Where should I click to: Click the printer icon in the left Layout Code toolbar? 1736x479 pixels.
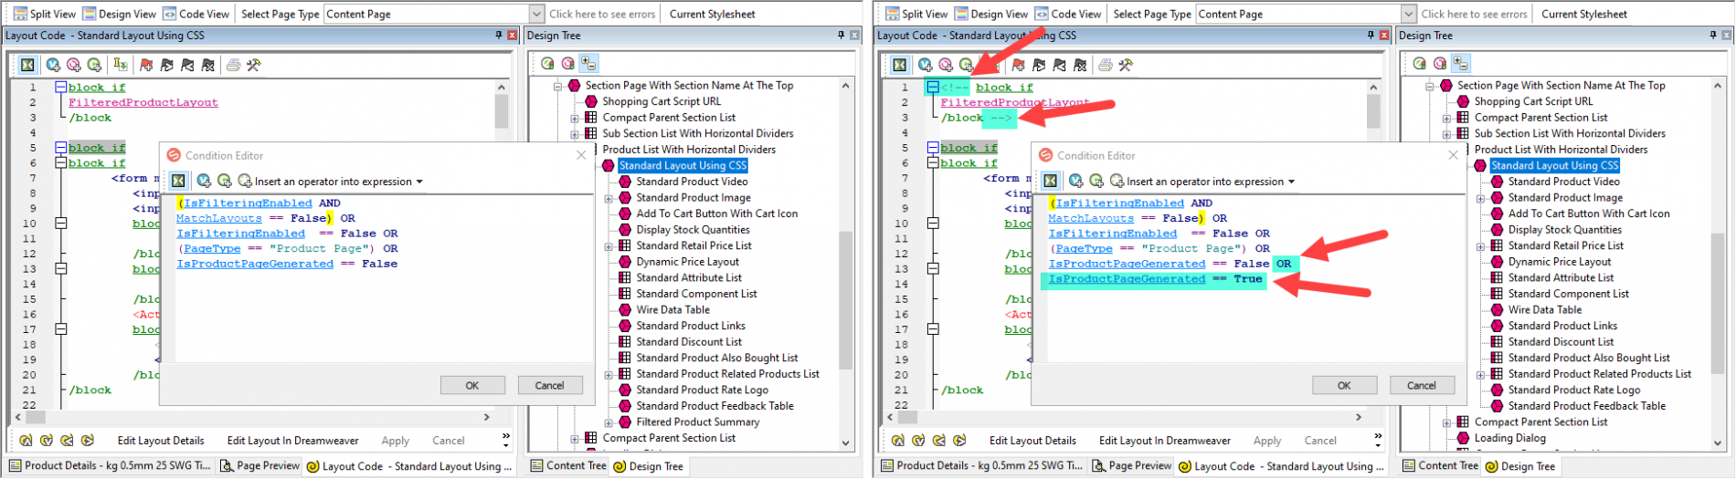coord(233,65)
